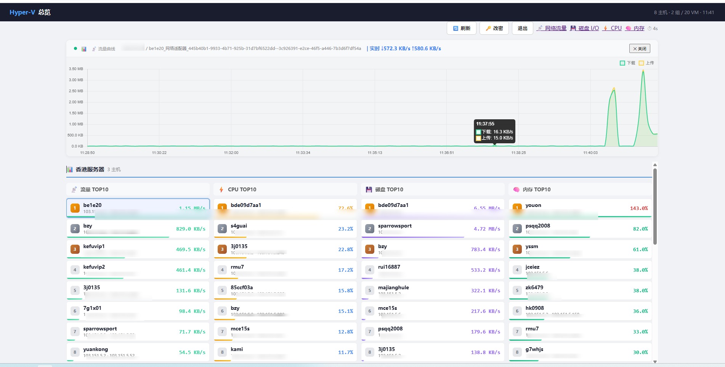The height and width of the screenshot is (367, 725).
Task: Toggle the 下载 series in chart legend
Action: point(627,63)
